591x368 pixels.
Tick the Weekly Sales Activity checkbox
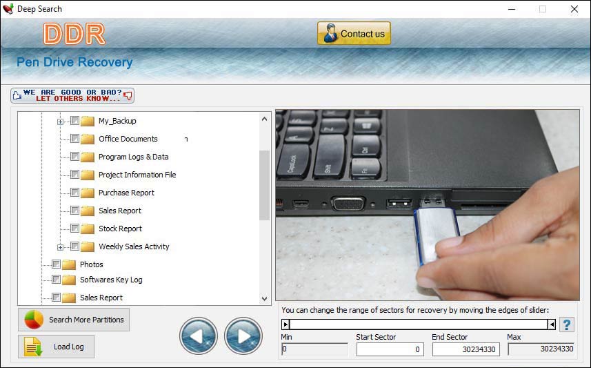click(74, 246)
